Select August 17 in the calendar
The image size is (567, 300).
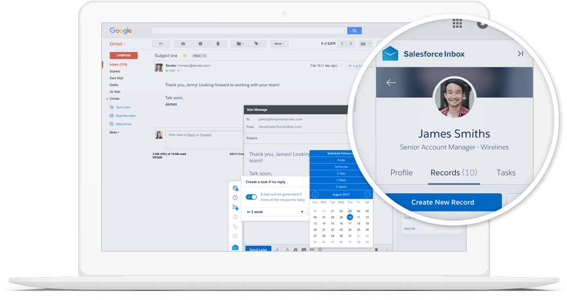coord(349,224)
